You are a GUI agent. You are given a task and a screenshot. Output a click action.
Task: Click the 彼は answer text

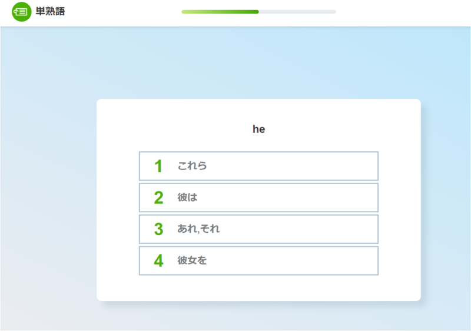click(x=187, y=197)
